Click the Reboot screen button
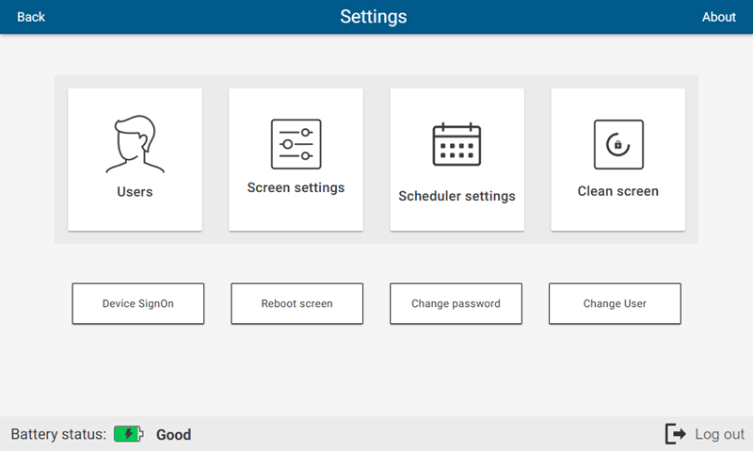This screenshot has height=451, width=753. pos(296,303)
